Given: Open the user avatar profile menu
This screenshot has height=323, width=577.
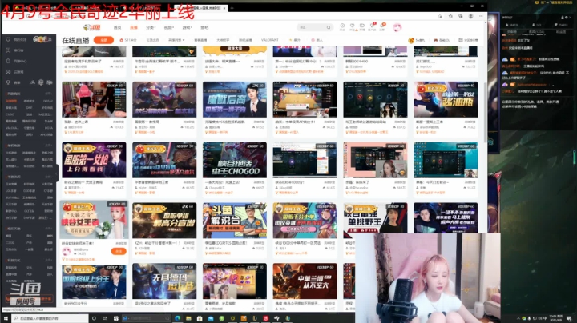Looking at the screenshot, I should pos(397,27).
